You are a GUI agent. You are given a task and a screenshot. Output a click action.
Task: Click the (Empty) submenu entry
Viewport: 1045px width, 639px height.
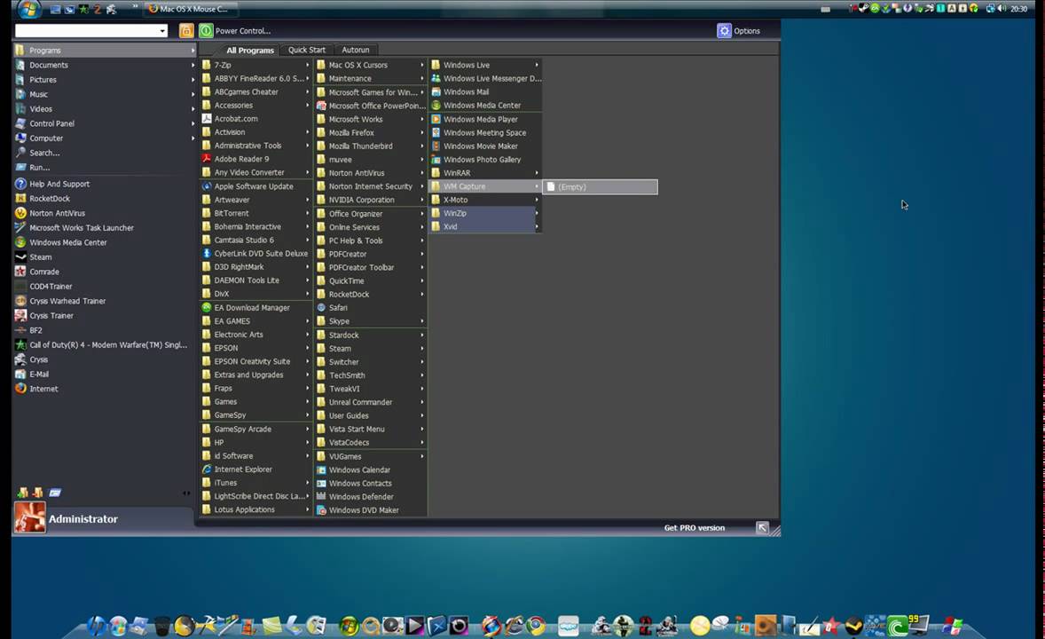[x=601, y=186]
